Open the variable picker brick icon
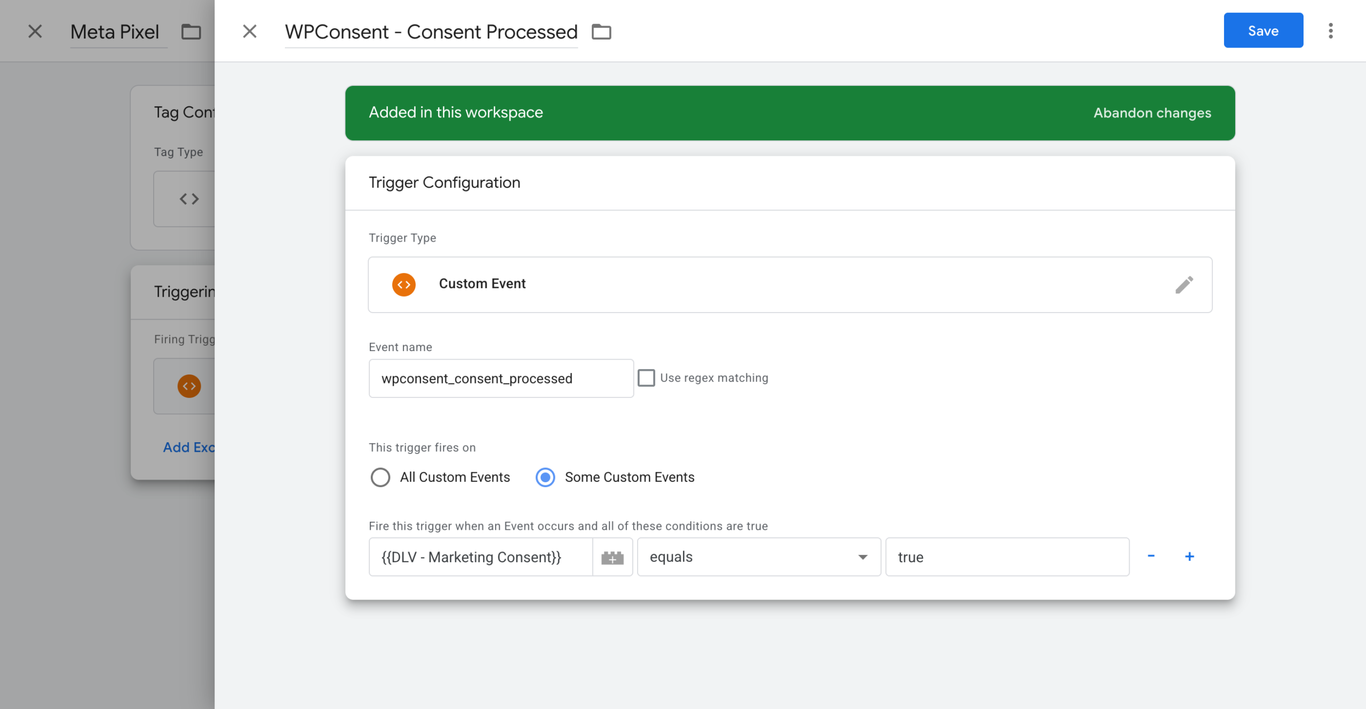This screenshot has height=709, width=1366. [612, 556]
